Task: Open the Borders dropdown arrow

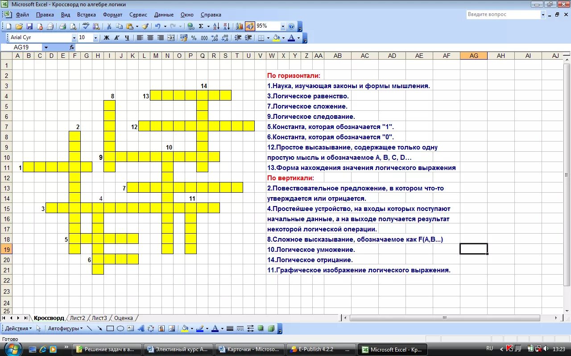Action: (x=268, y=38)
